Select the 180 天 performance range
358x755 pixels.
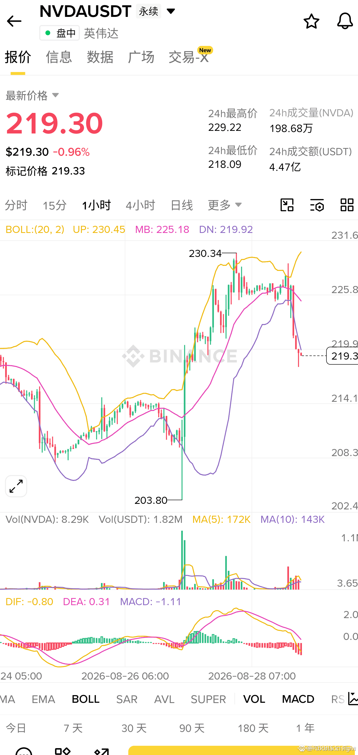click(x=253, y=728)
